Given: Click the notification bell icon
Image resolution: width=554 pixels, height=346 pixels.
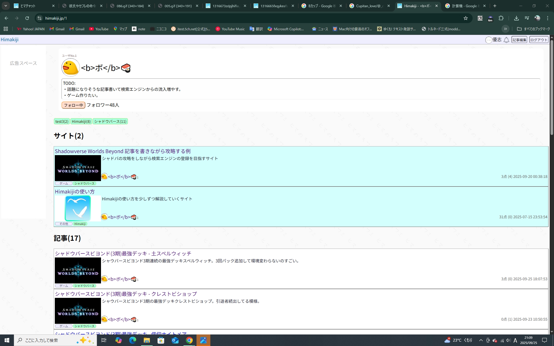Looking at the screenshot, I should (506, 40).
